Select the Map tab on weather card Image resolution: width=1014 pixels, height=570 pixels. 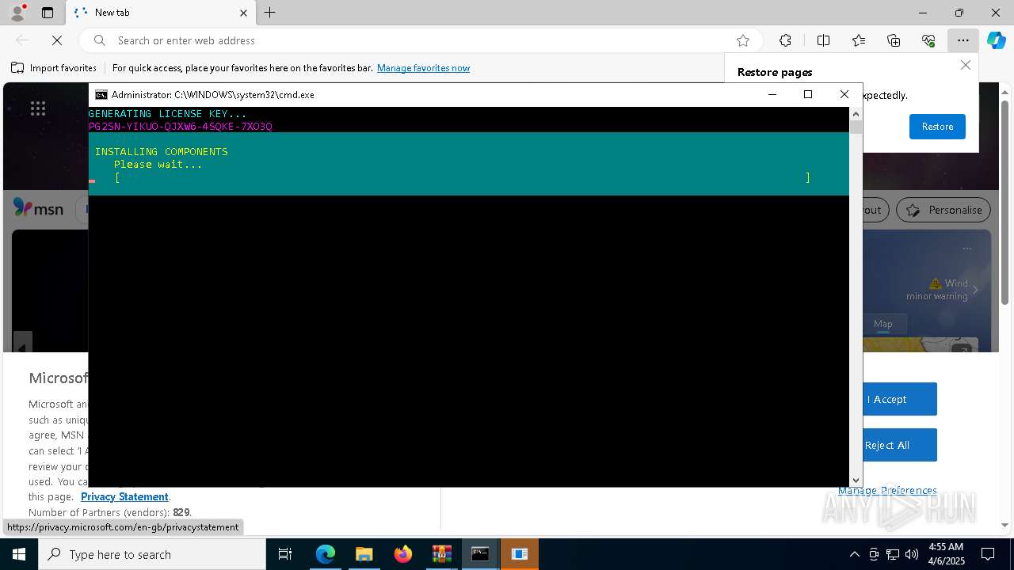tap(882, 324)
